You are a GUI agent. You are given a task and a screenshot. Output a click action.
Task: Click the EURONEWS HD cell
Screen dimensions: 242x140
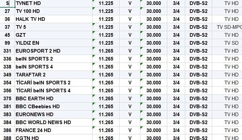pyautogui.click(x=54, y=115)
